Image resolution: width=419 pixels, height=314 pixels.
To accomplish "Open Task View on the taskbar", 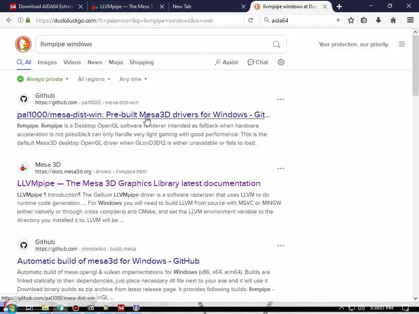I will [29, 308].
